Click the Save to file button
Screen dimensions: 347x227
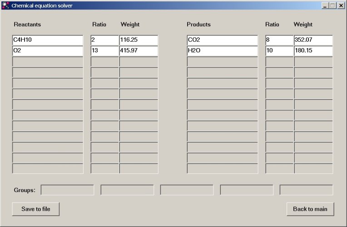coord(35,209)
